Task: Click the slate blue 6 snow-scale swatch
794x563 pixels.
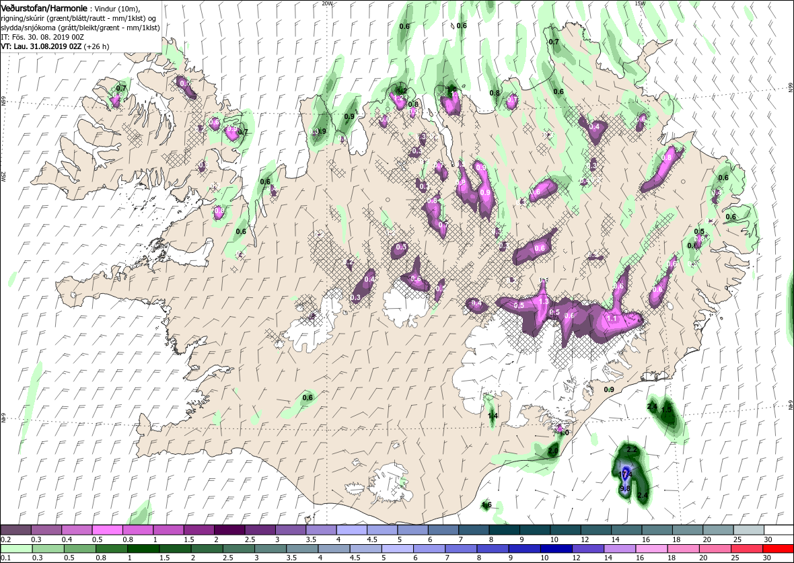Action: point(443,529)
